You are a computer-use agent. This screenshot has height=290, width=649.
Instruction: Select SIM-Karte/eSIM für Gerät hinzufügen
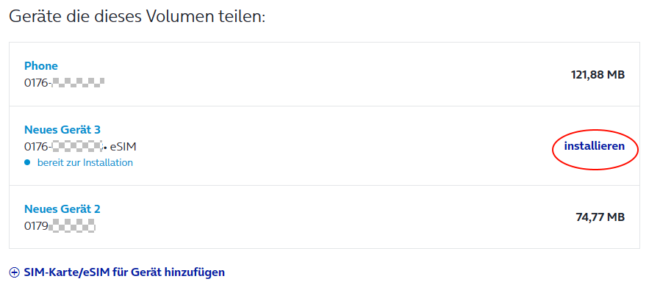(x=124, y=272)
